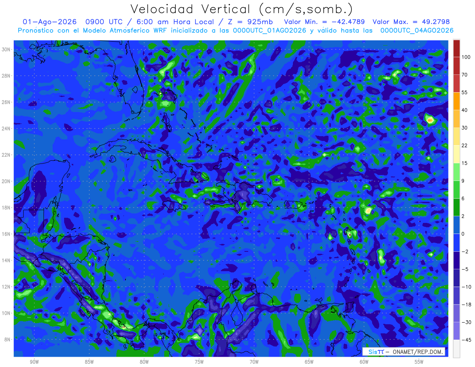Click the colorbar value "70"
Screen dimensions: 475x367
pyautogui.click(x=464, y=75)
